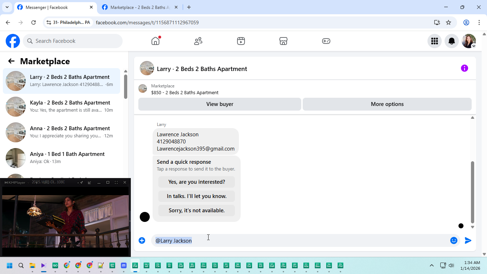The width and height of the screenshot is (487, 274).
Task: Open the Marketplace storefront icon
Action: [283, 41]
